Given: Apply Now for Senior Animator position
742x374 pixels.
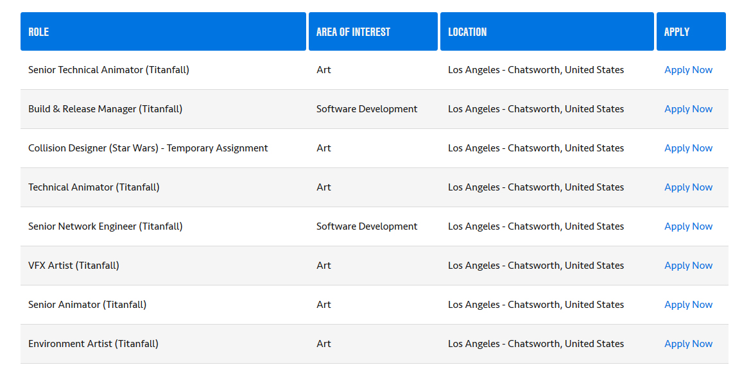Looking at the screenshot, I should click(688, 305).
